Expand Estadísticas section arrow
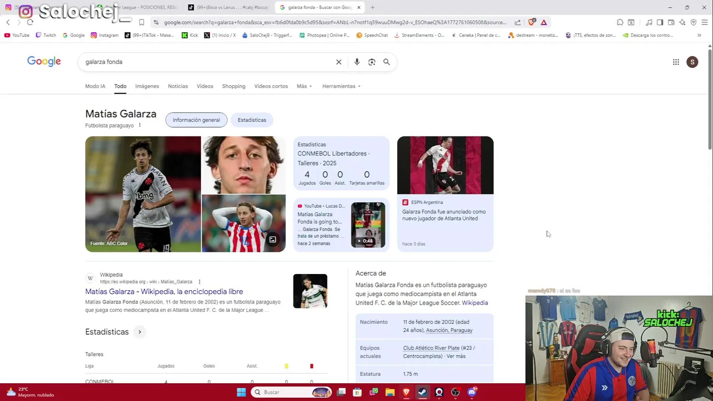This screenshot has width=713, height=401. point(140,332)
